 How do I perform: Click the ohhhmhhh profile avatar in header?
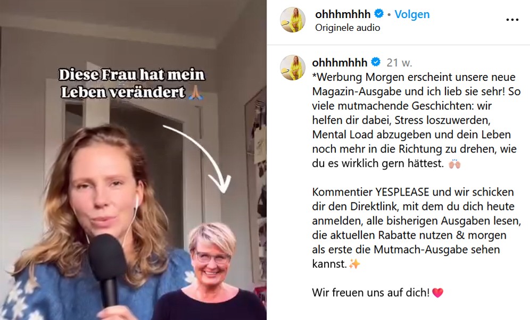(x=293, y=20)
